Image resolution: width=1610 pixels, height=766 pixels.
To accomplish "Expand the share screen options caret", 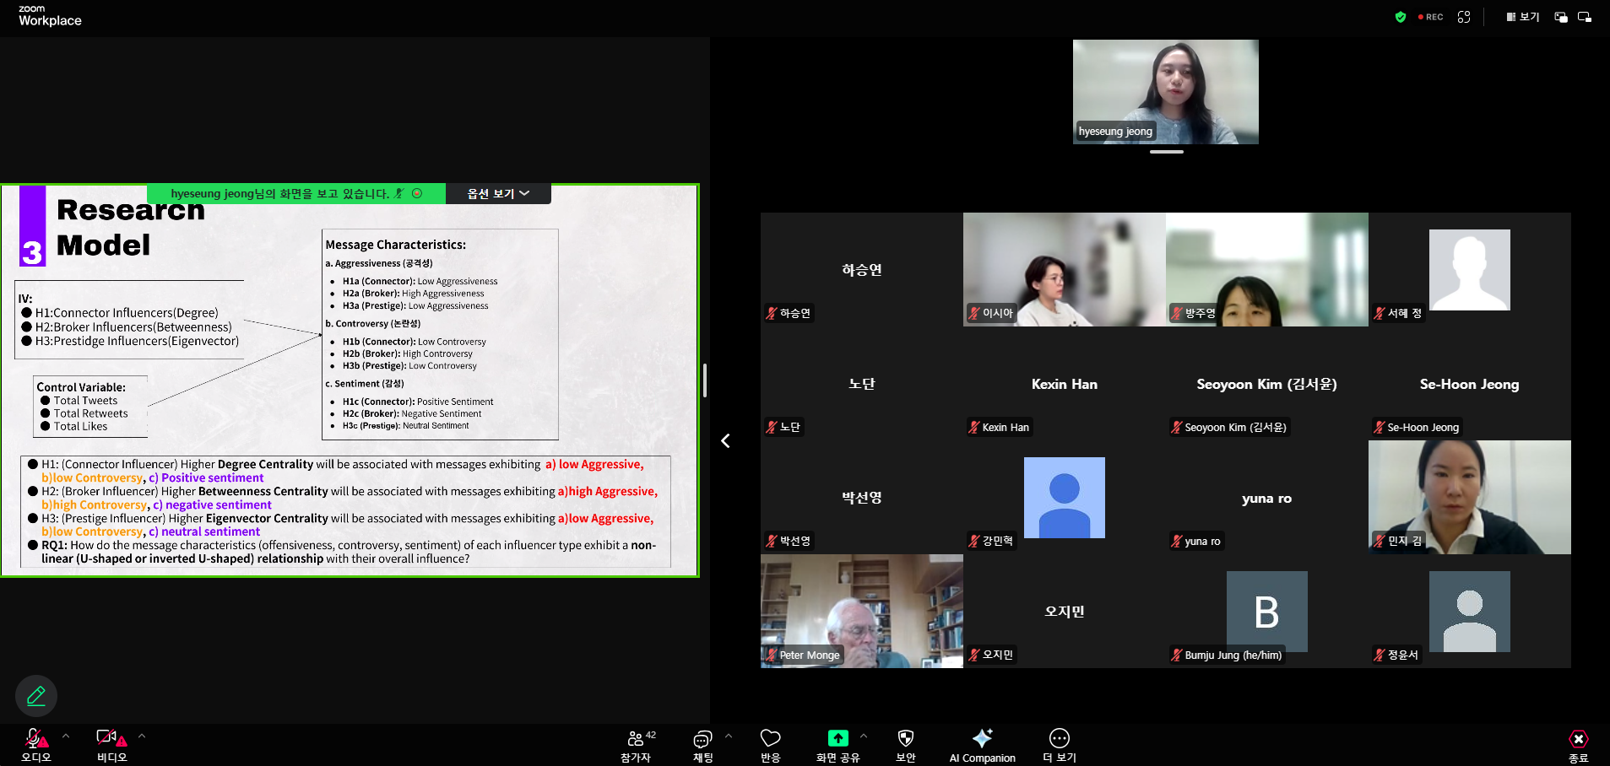I will click(864, 736).
